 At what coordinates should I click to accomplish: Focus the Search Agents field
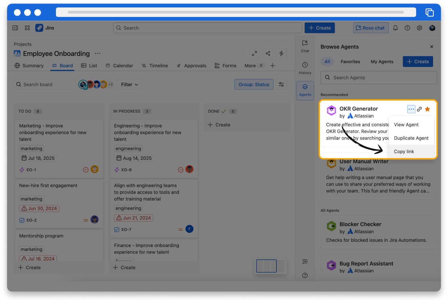[x=379, y=78]
